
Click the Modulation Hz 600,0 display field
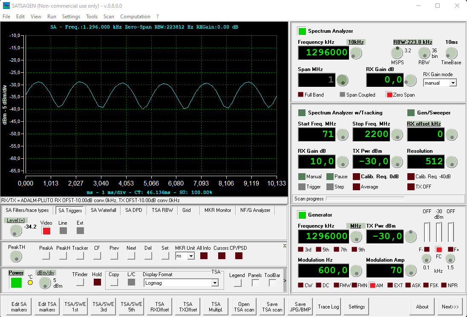[323, 270]
